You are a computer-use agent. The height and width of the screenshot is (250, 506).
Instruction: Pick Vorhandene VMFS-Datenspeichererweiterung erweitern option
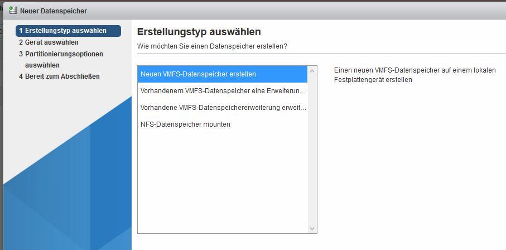(223, 108)
